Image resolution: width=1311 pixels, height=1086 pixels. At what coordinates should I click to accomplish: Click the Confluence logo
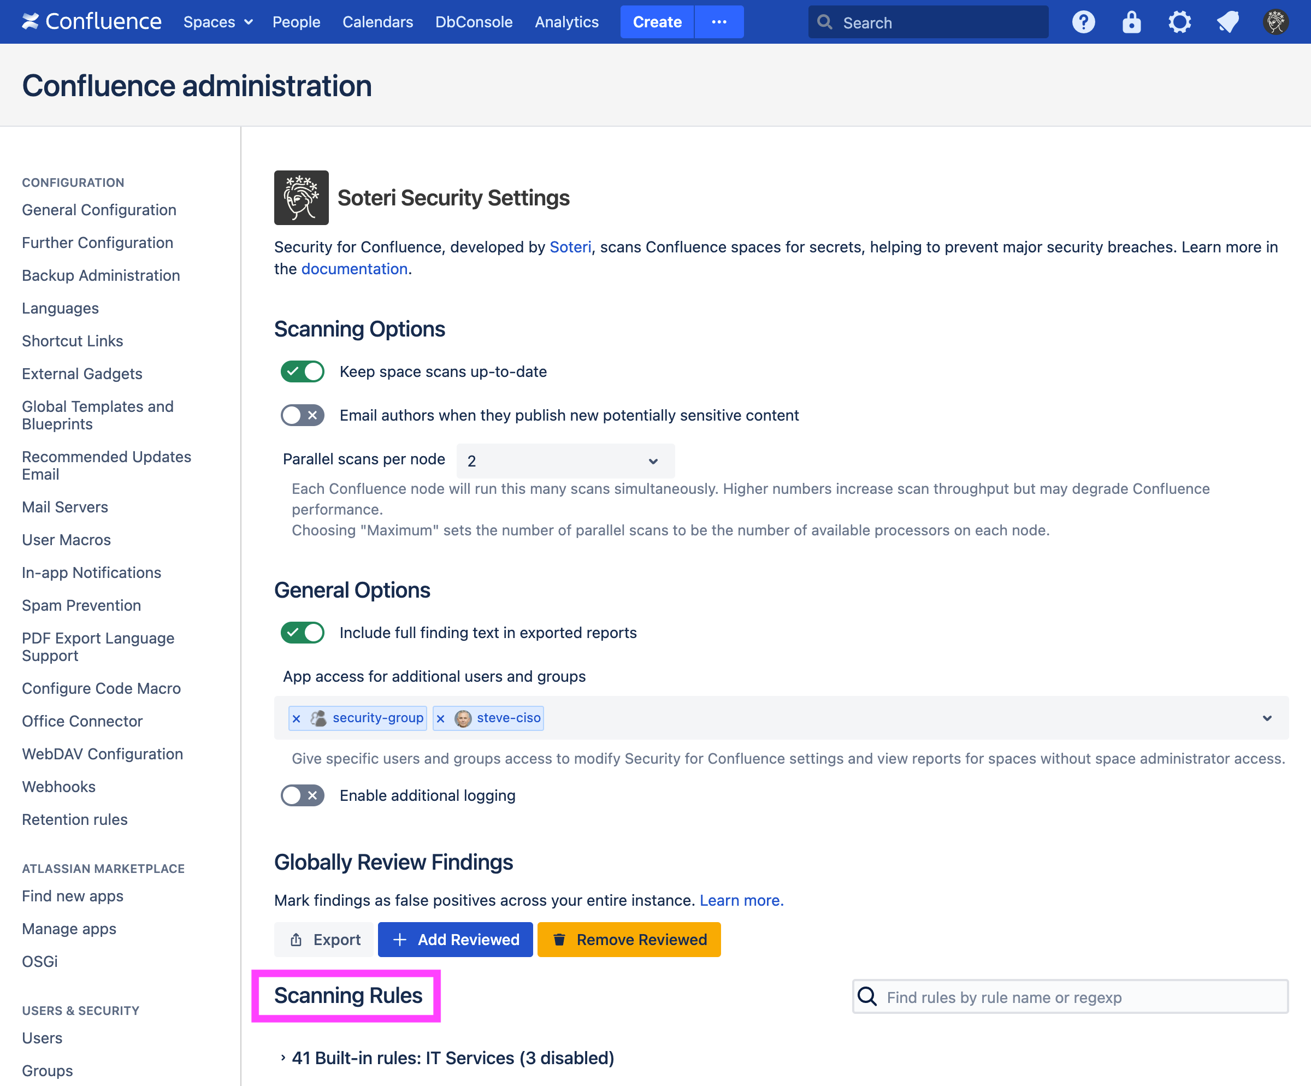(92, 21)
